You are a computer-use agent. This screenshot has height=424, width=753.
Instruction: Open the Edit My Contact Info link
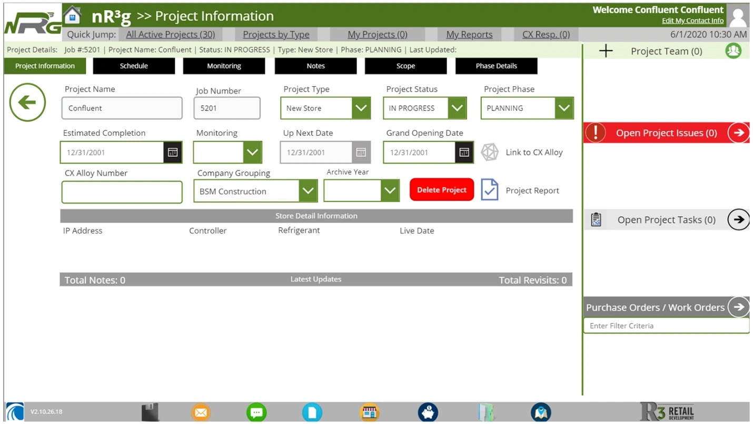692,21
